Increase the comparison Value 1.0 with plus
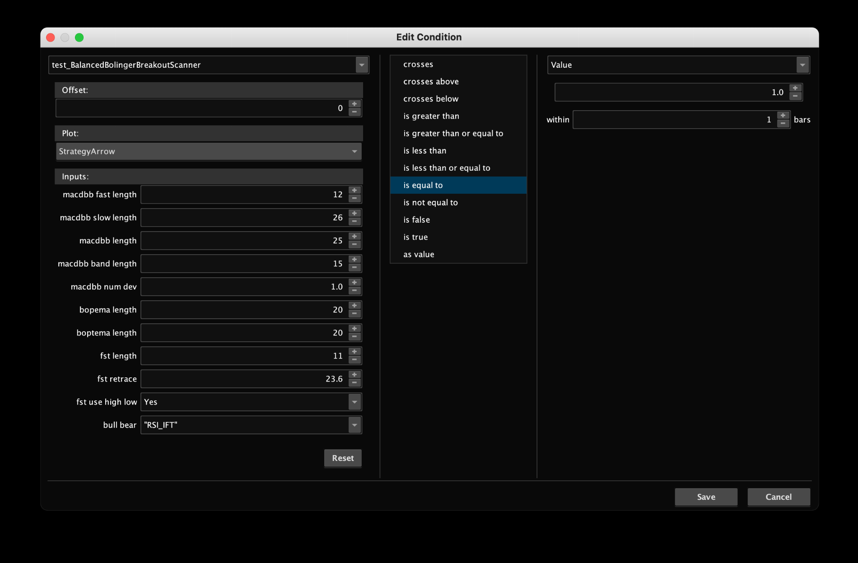 pyautogui.click(x=795, y=88)
